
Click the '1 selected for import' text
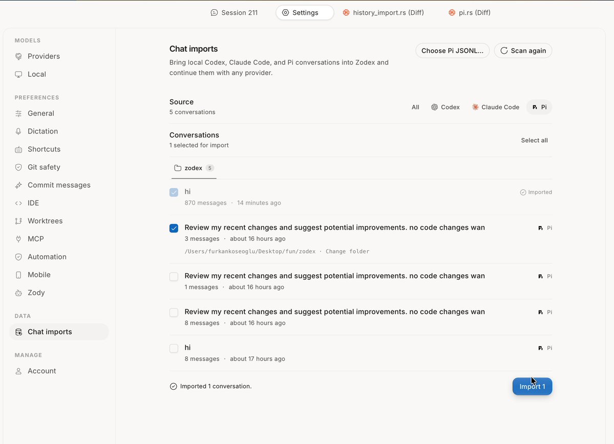pos(199,145)
